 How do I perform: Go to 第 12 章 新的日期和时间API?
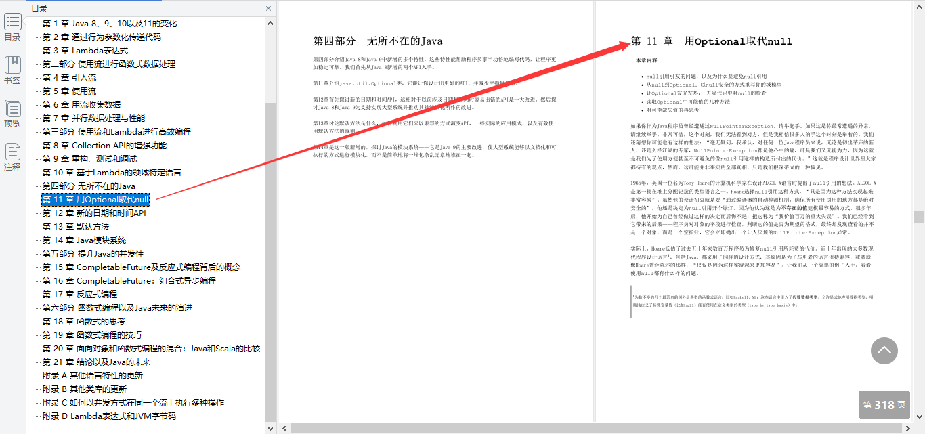click(94, 213)
